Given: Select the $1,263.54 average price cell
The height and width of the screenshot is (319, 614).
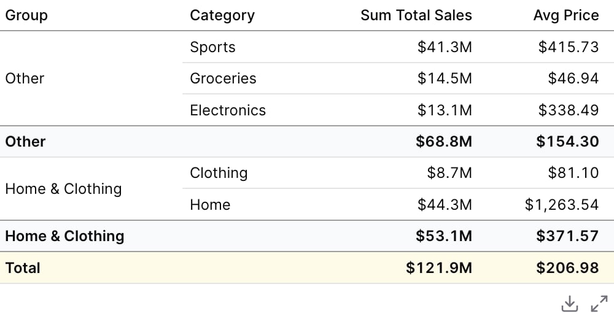Looking at the screenshot, I should coord(562,204).
